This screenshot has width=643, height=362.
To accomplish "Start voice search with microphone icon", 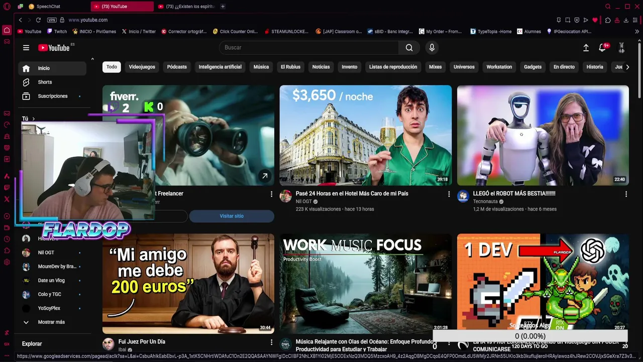I will click(432, 48).
